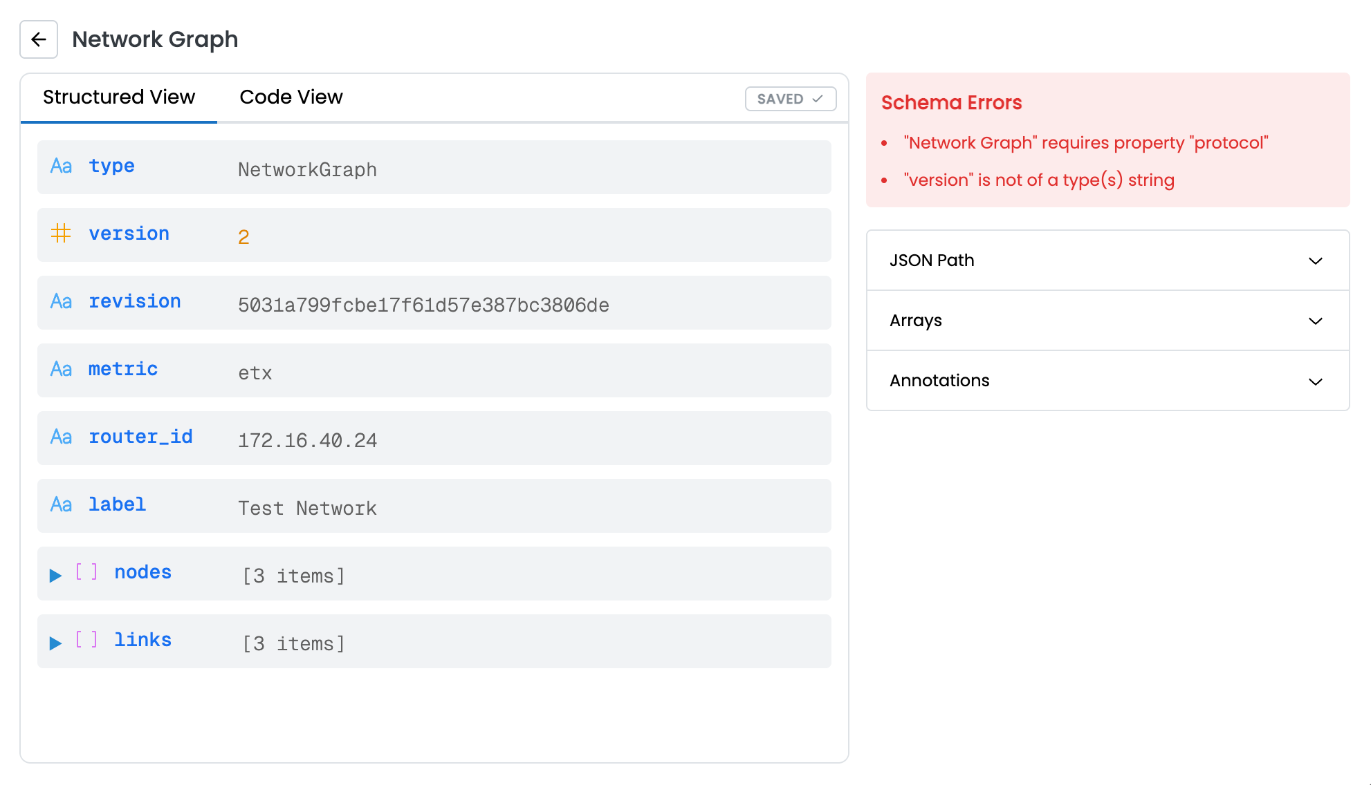Expand the links array triangle
The width and height of the screenshot is (1371, 785).
55,643
